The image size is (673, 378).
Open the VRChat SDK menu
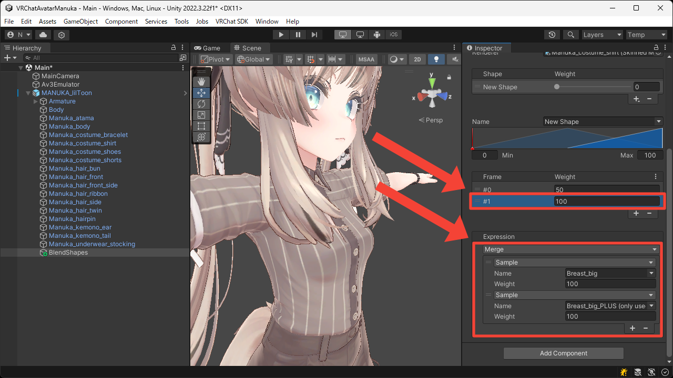click(x=231, y=22)
